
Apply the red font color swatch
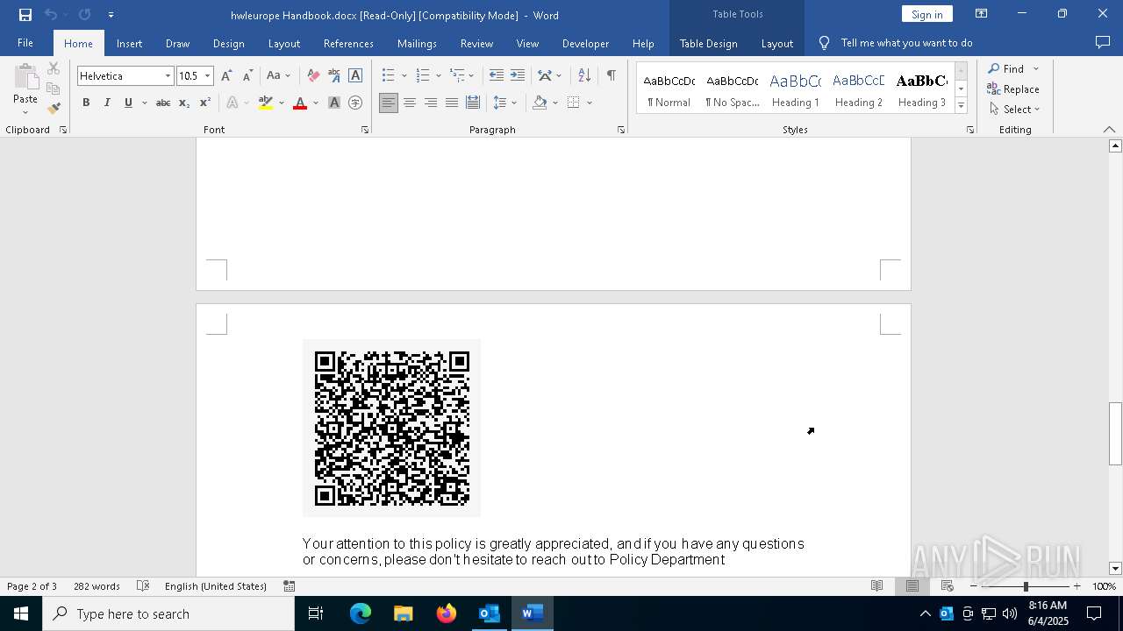point(300,103)
